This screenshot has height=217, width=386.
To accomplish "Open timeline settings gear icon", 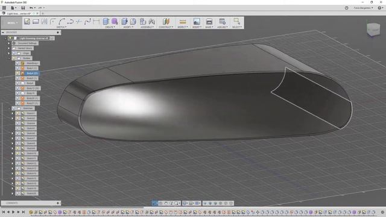I will point(382,212).
